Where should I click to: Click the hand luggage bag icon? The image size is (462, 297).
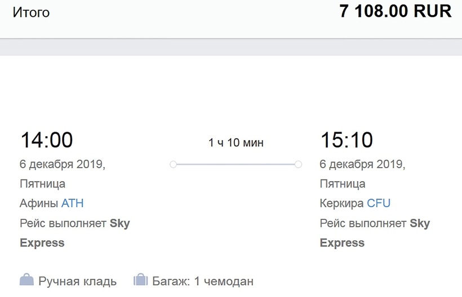coord(26,280)
